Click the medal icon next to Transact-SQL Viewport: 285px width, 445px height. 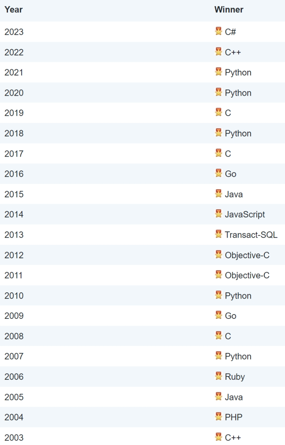click(x=218, y=235)
